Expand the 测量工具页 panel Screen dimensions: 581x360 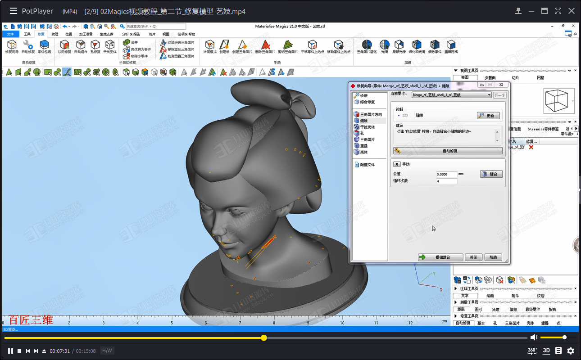pos(456,302)
